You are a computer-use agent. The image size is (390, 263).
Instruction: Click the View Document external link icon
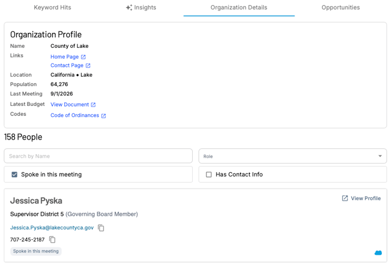(x=93, y=105)
